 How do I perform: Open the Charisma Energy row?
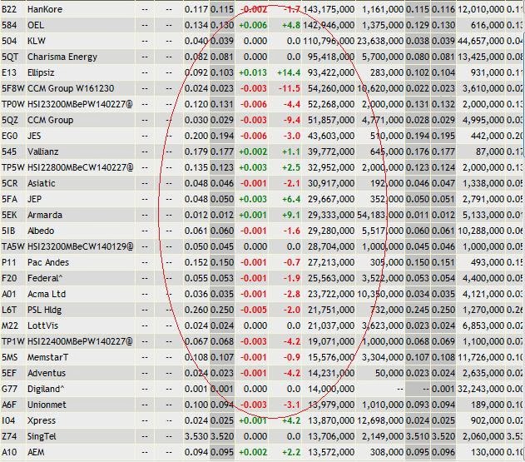[x=62, y=57]
